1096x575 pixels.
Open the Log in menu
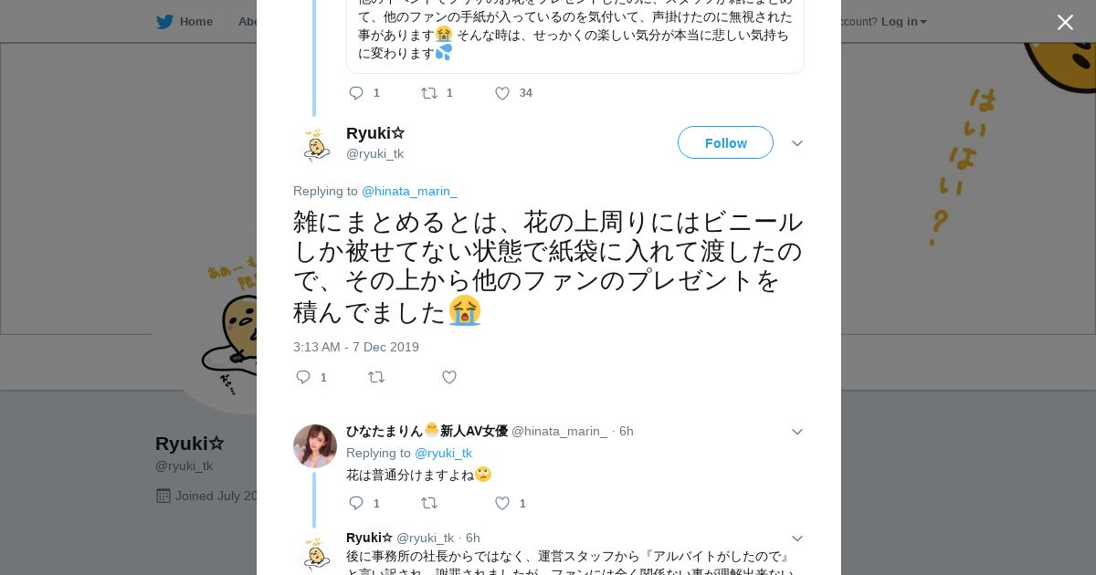903,21
